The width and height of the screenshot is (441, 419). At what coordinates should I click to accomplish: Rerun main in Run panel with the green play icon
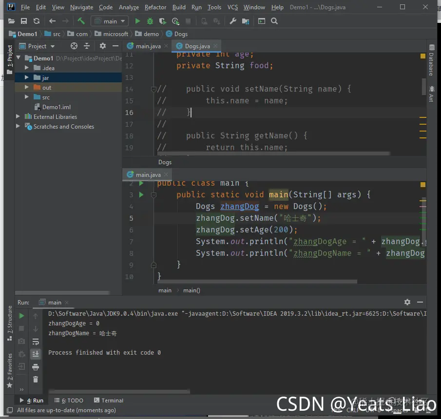21,316
